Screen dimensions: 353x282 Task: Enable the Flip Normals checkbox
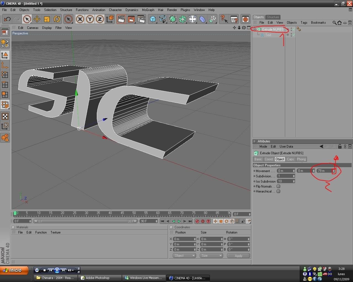279,186
